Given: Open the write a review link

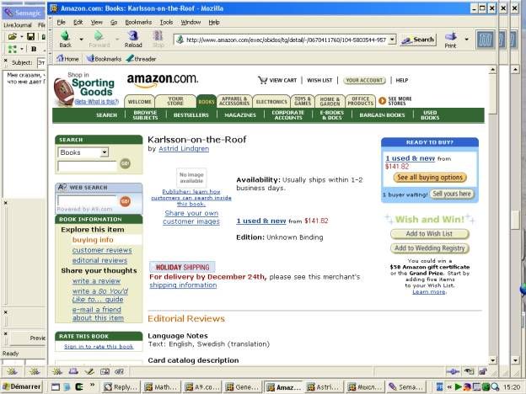Looking at the screenshot, I should tap(96, 281).
